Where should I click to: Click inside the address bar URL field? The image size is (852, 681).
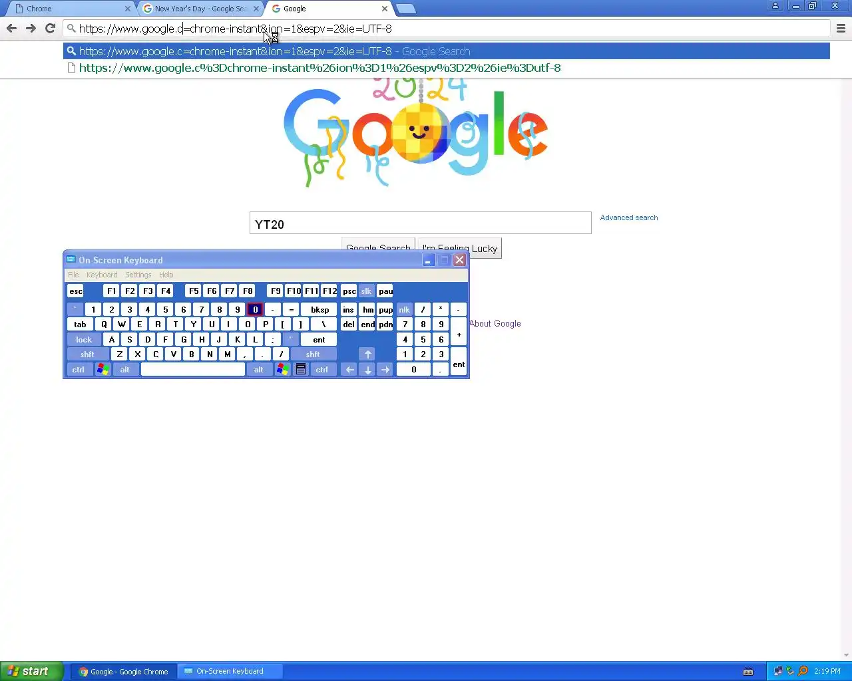coord(446,29)
